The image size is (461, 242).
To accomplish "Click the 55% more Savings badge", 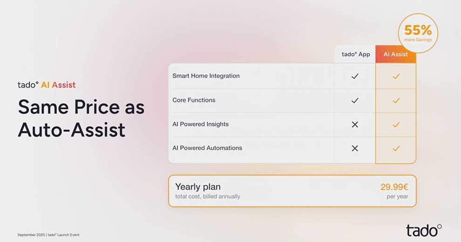I will pos(418,33).
